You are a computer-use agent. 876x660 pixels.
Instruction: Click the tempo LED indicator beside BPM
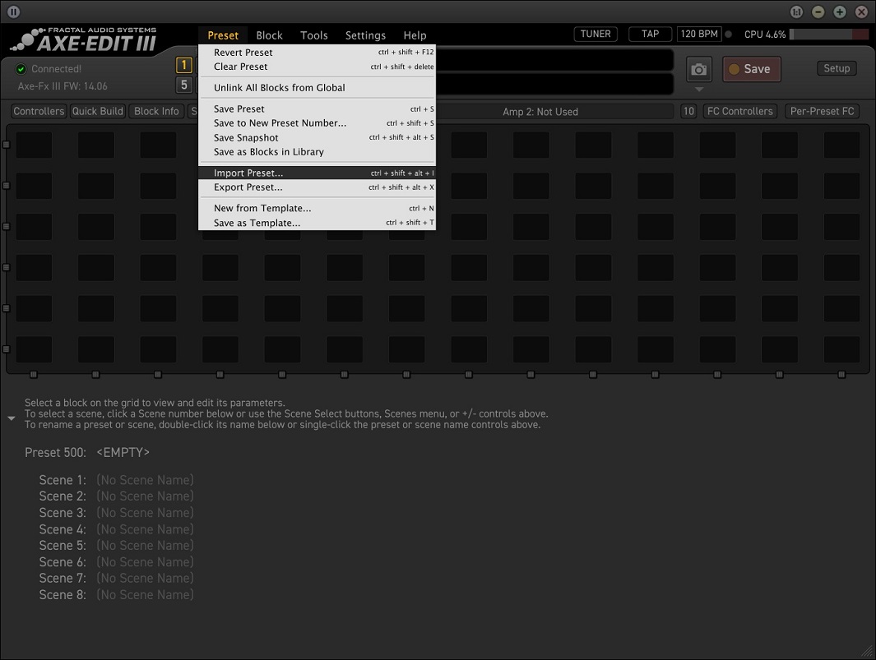pyautogui.click(x=729, y=35)
